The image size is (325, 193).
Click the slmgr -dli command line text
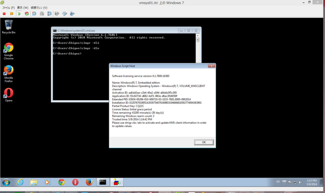pos(90,43)
